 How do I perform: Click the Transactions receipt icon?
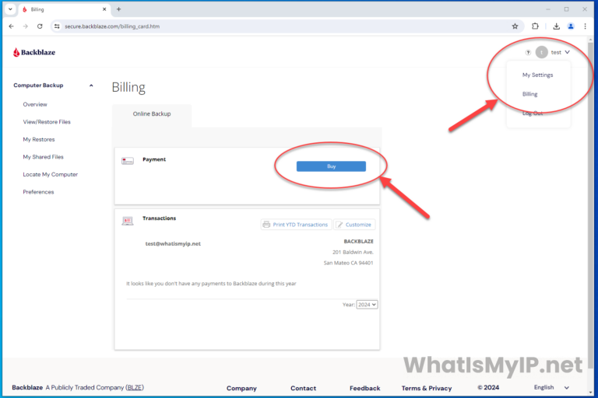[x=128, y=221]
